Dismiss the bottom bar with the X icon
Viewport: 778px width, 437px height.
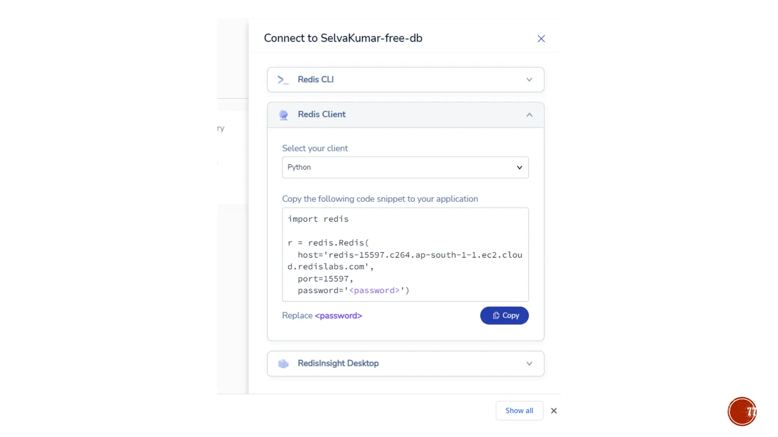[554, 411]
